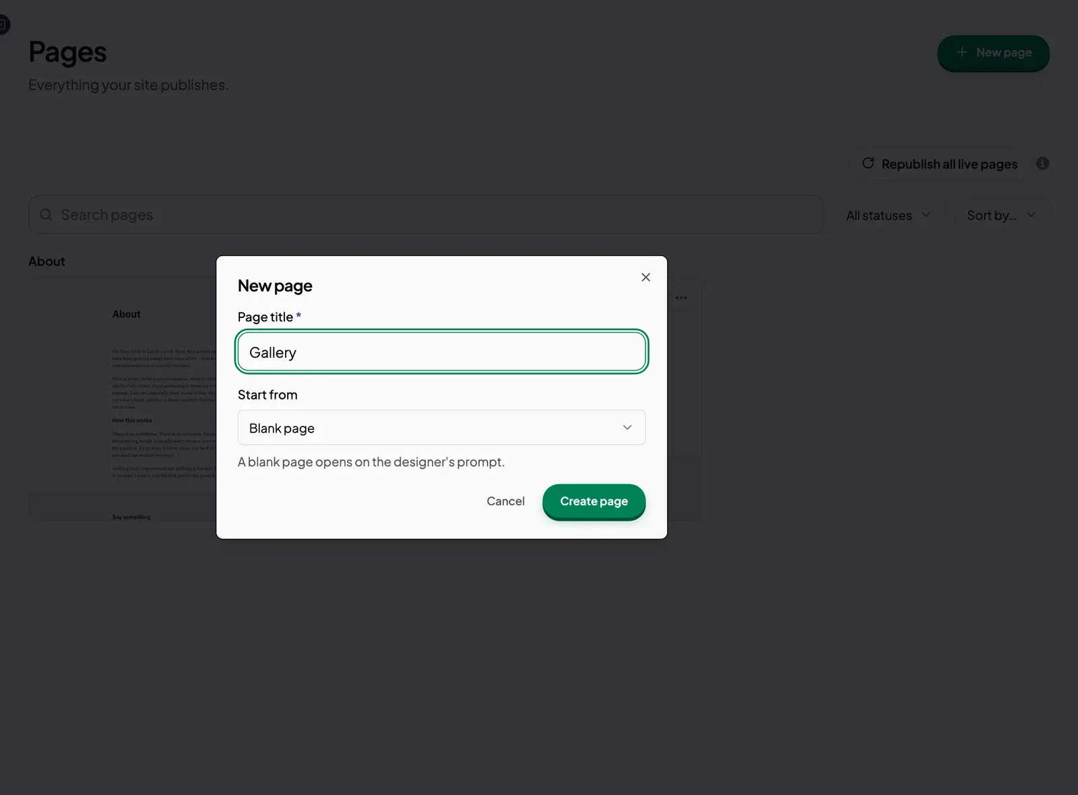Cancel creating the new page
Screen dimensions: 1078x795
[505, 501]
